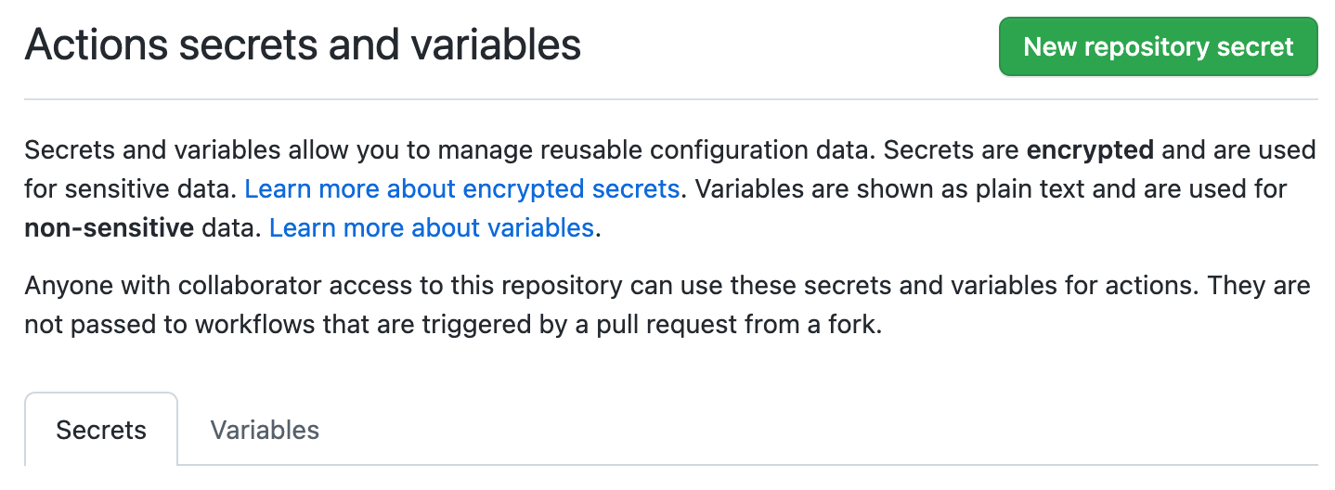Open the Learn more about variables link
The width and height of the screenshot is (1335, 490).
(431, 227)
